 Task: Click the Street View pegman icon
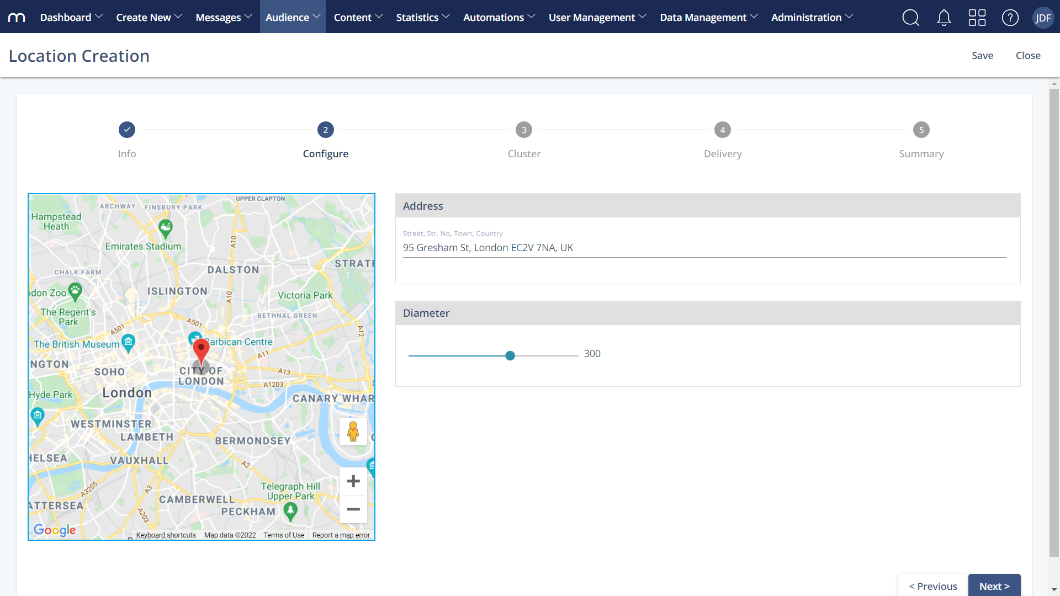[353, 432]
